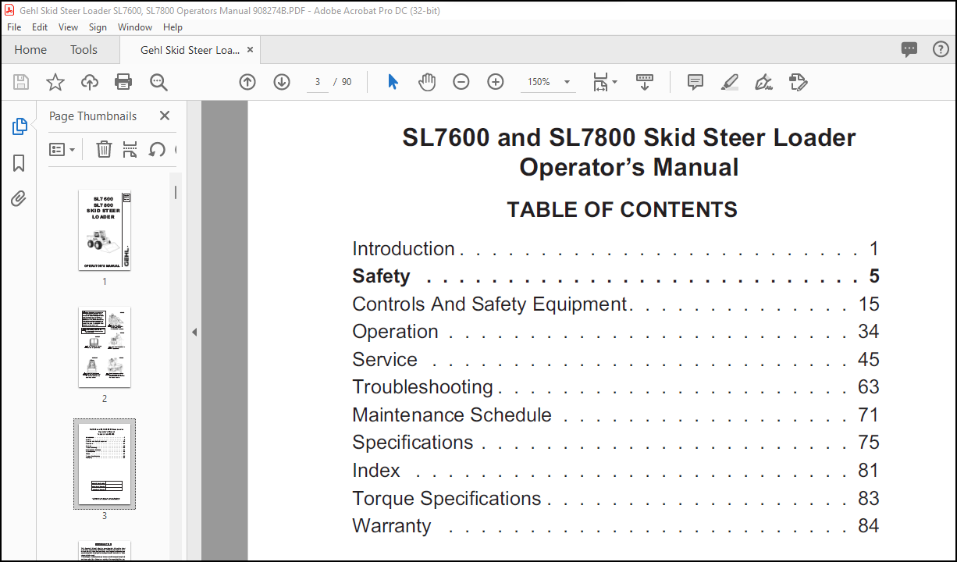Expand page display options arrow

click(615, 82)
